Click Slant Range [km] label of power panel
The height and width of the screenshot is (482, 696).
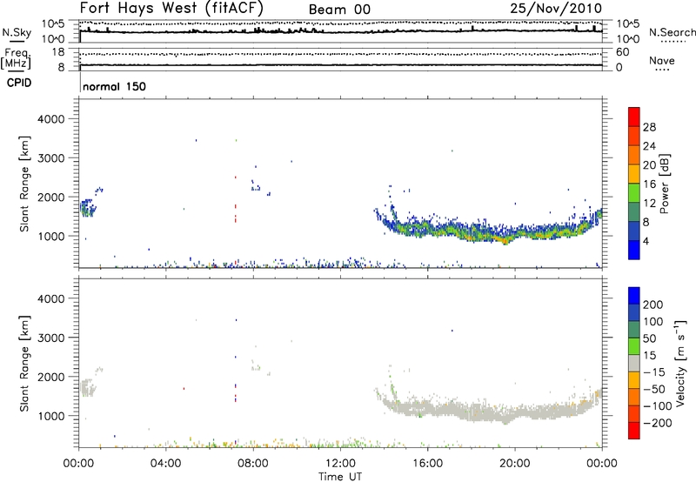(x=24, y=184)
